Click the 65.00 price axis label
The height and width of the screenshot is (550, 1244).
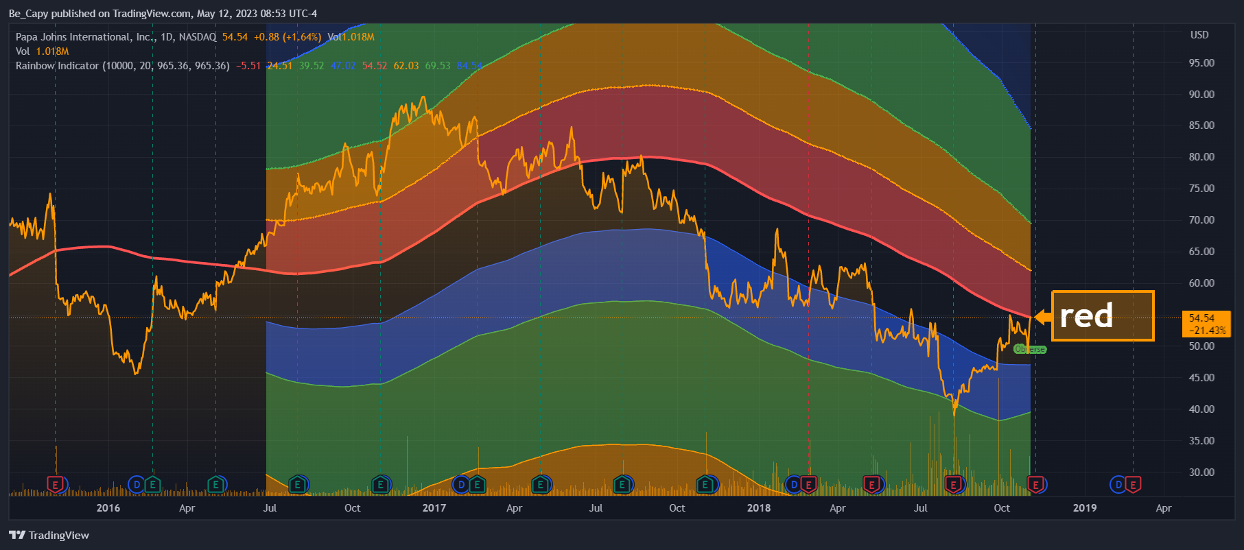1201,252
